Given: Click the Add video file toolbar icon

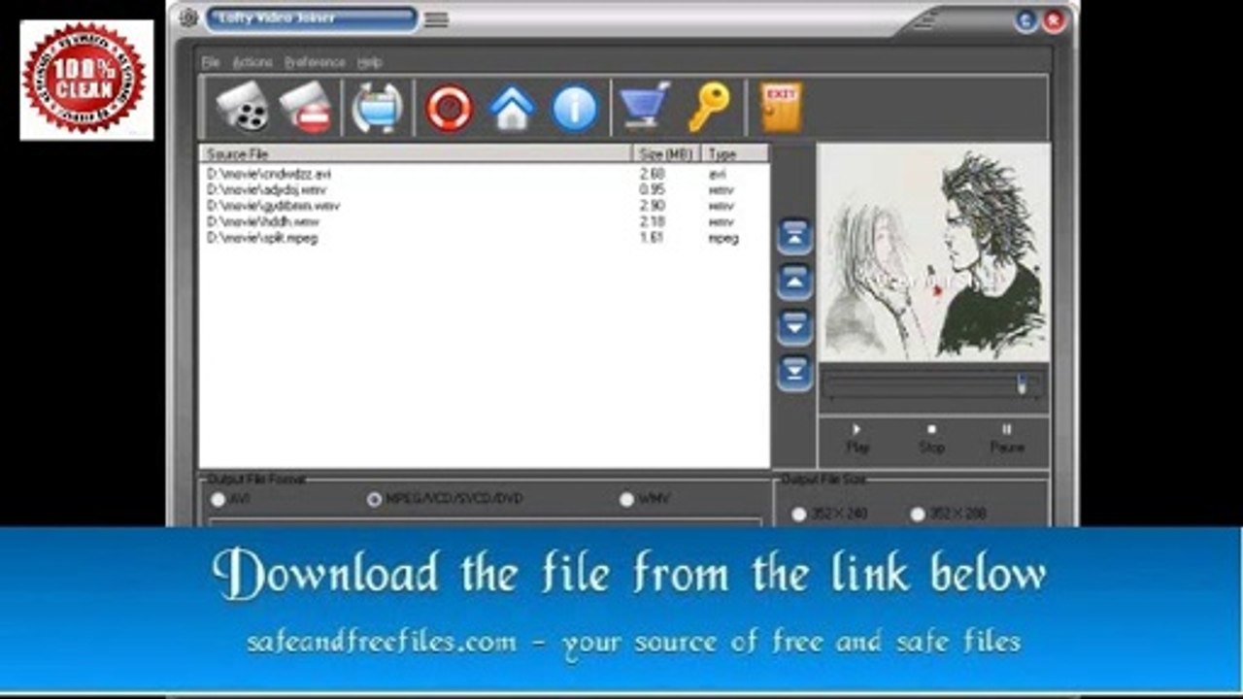Looking at the screenshot, I should [242, 108].
